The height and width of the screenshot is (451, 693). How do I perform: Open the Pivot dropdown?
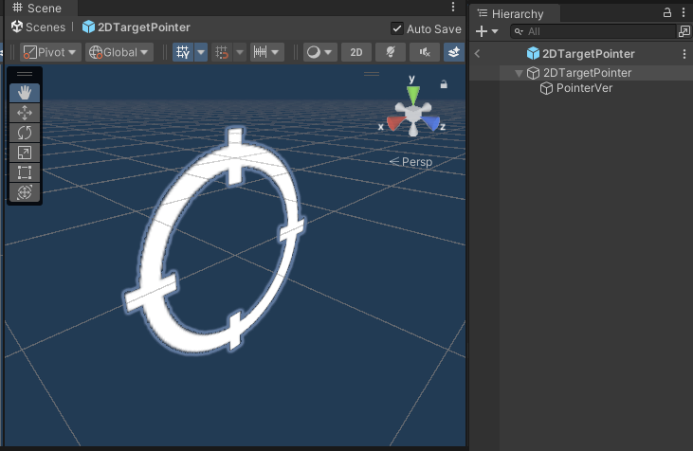pos(50,53)
